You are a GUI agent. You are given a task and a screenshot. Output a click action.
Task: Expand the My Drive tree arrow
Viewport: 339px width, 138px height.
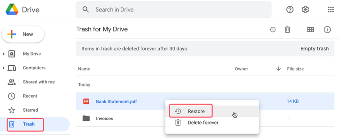click(3, 54)
